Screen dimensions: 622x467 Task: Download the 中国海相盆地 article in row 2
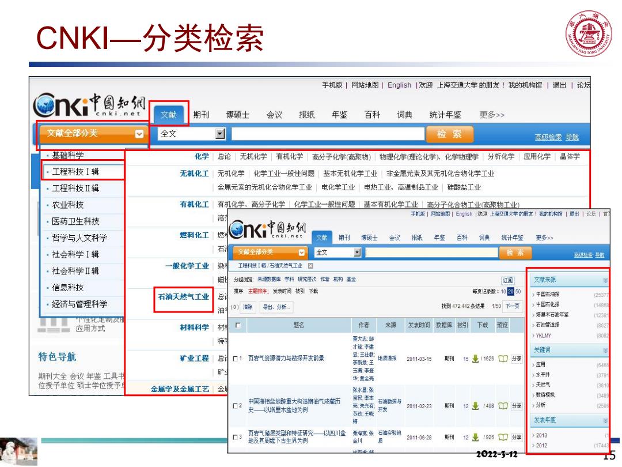pyautogui.click(x=475, y=406)
